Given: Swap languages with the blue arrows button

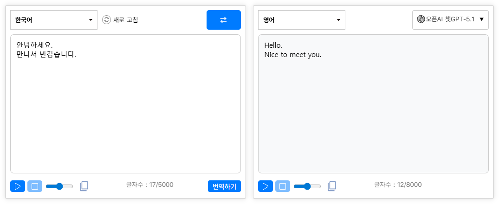Looking at the screenshot, I should click(x=223, y=20).
